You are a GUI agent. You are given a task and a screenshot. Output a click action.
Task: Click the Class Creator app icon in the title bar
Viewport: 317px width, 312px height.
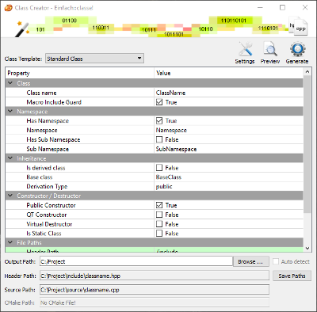click(8, 8)
